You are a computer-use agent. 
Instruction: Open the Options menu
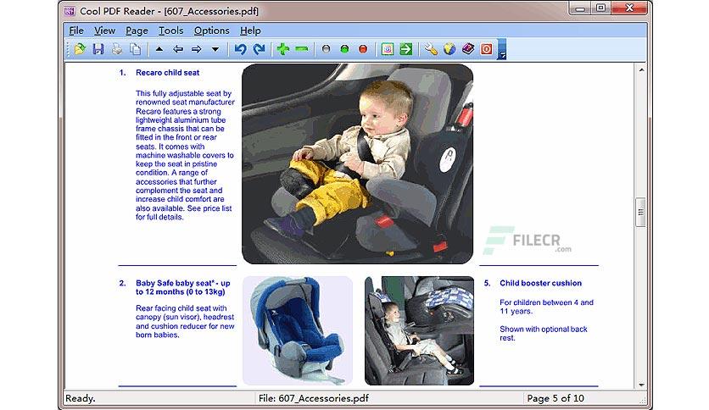[x=212, y=30]
